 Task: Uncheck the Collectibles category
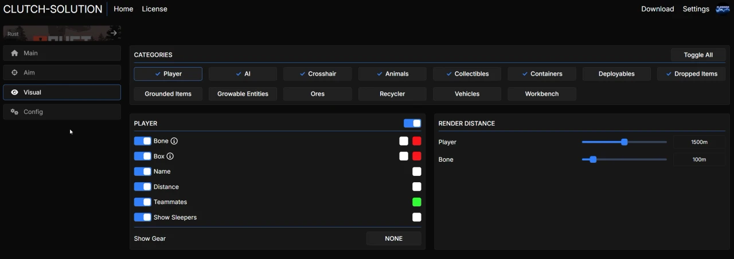(x=467, y=74)
